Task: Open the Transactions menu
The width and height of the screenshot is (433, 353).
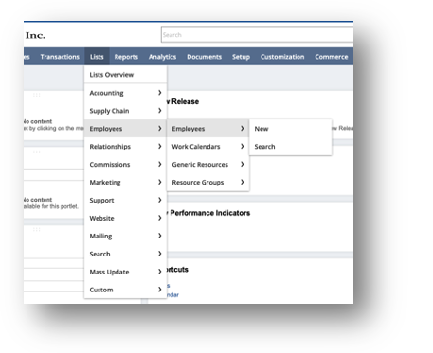Action: pyautogui.click(x=60, y=57)
